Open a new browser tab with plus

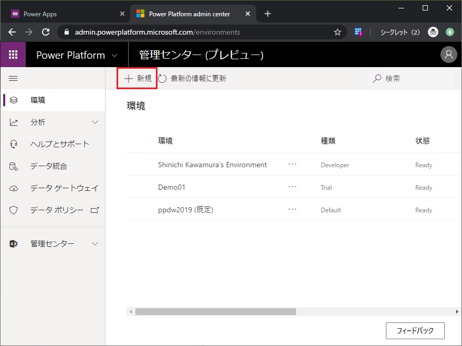tap(268, 14)
